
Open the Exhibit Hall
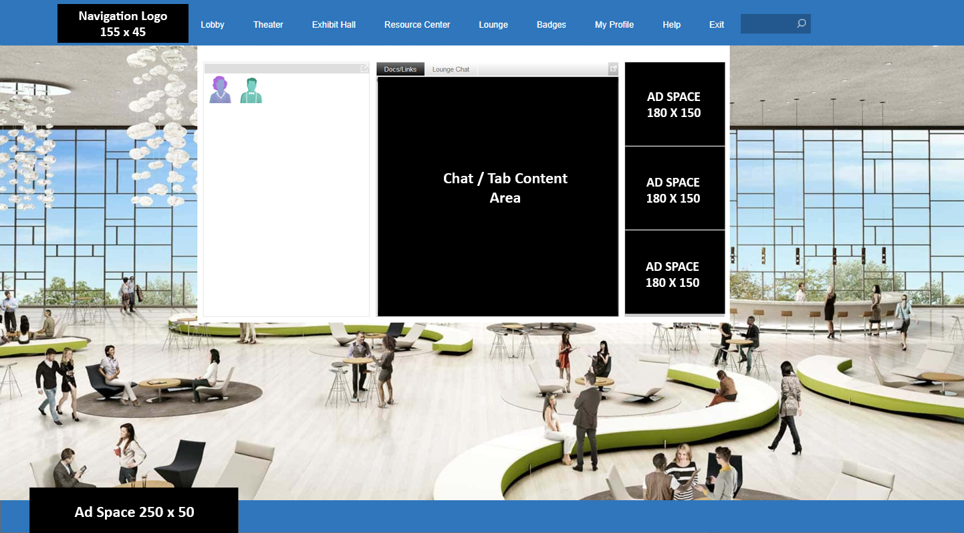pyautogui.click(x=334, y=25)
